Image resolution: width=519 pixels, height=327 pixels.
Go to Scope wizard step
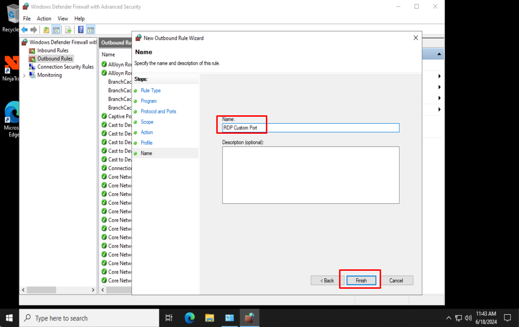[x=147, y=122]
